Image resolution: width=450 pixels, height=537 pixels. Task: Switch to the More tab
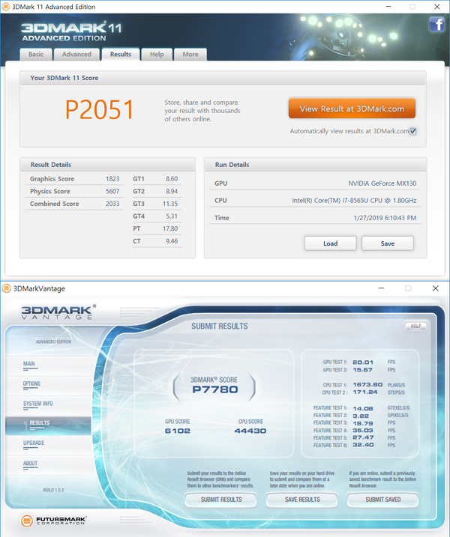pyautogui.click(x=190, y=55)
